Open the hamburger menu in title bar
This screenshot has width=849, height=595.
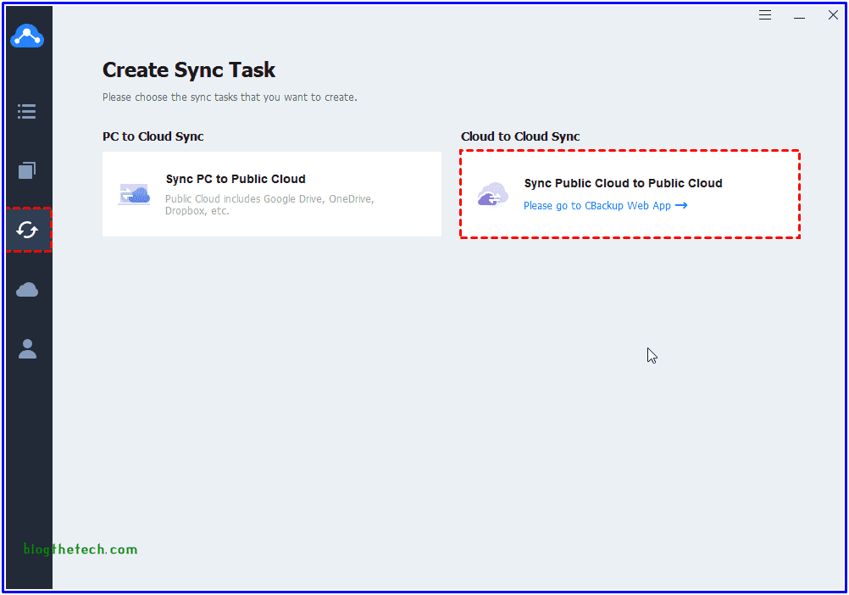pos(765,15)
